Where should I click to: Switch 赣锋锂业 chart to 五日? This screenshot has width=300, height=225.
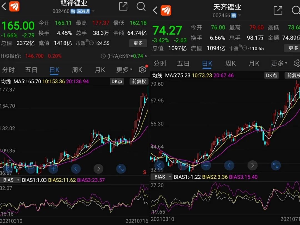tap(31, 70)
